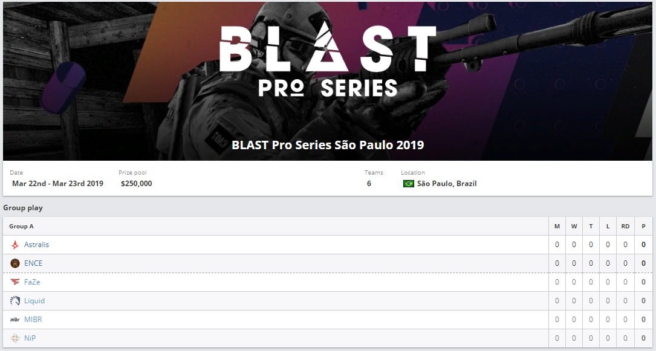Image resolution: width=656 pixels, height=351 pixels.
Task: Click the Liquid team logo icon
Action: click(15, 301)
